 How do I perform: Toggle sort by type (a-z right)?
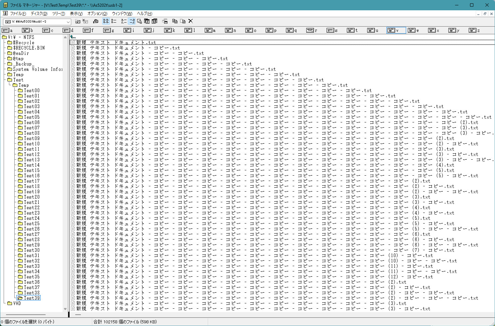tap(132, 21)
